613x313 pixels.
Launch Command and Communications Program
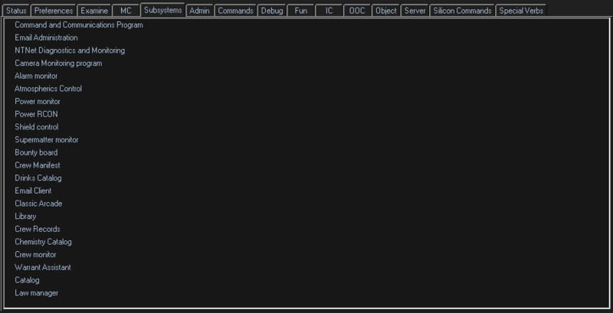(79, 25)
